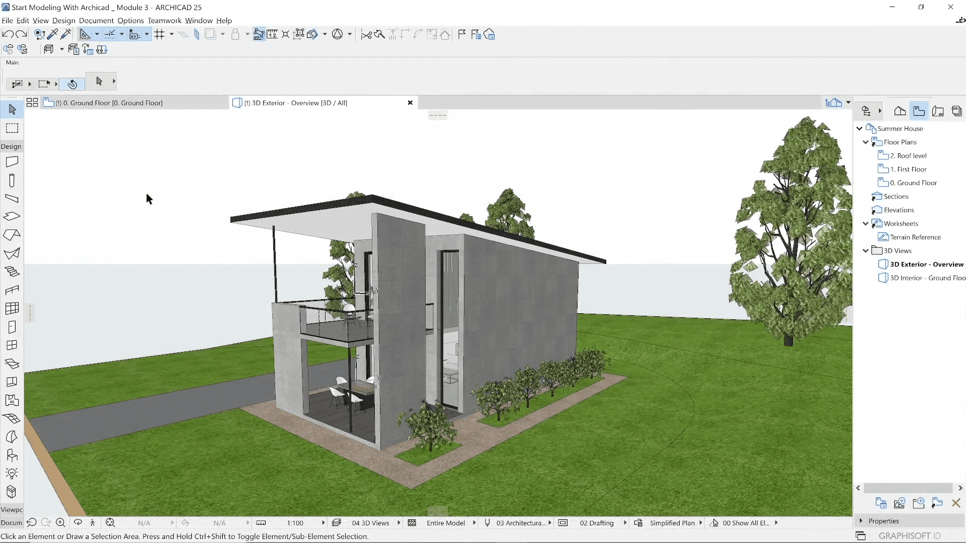The width and height of the screenshot is (966, 543).
Task: Open 3D Interior - Ground Floor view
Action: coord(927,278)
